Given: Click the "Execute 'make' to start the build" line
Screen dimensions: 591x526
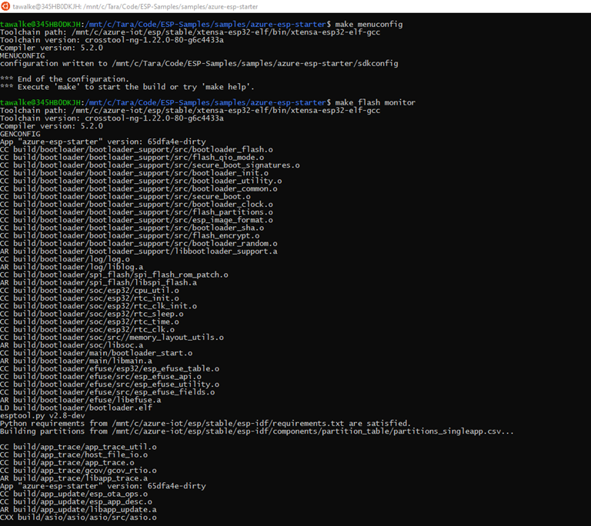Looking at the screenshot, I should (x=127, y=87).
